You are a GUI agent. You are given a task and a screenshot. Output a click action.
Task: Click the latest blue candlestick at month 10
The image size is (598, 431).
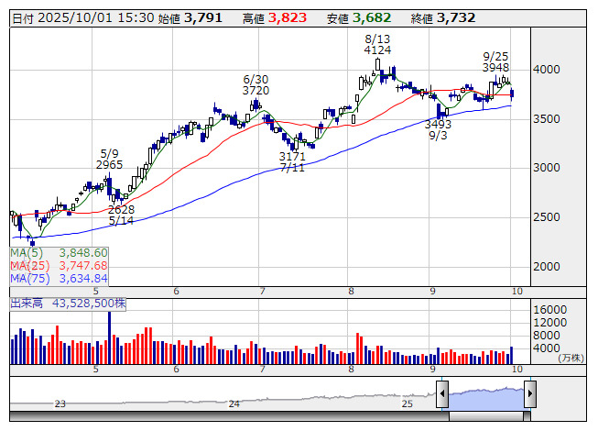[511, 94]
